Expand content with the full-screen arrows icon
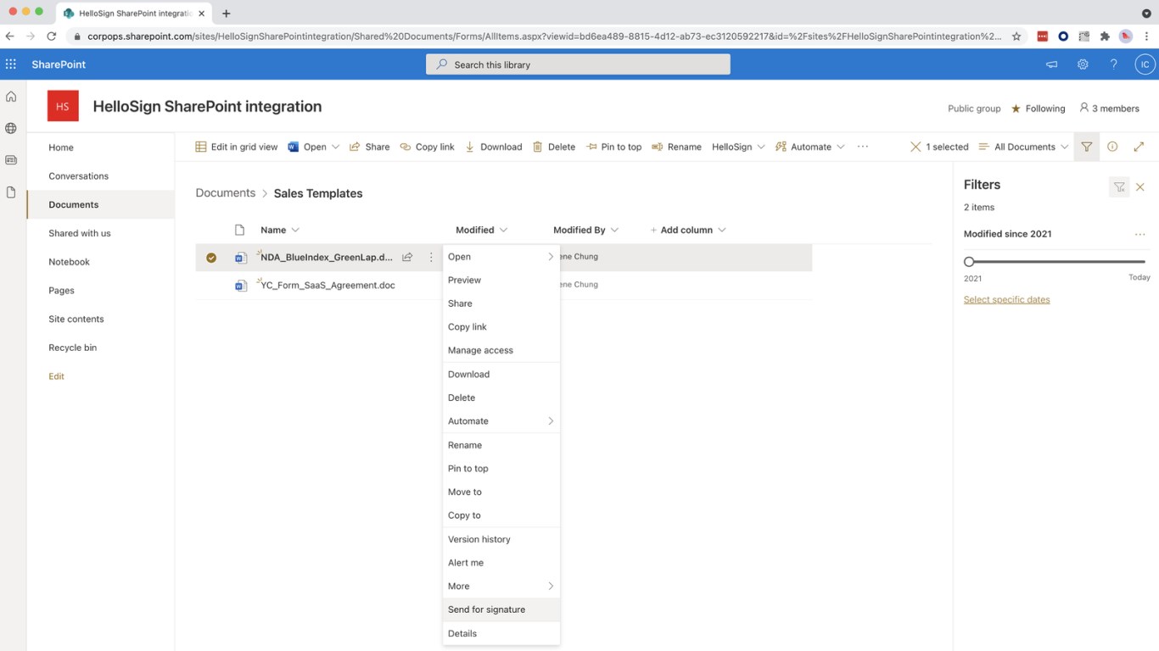 tap(1139, 147)
